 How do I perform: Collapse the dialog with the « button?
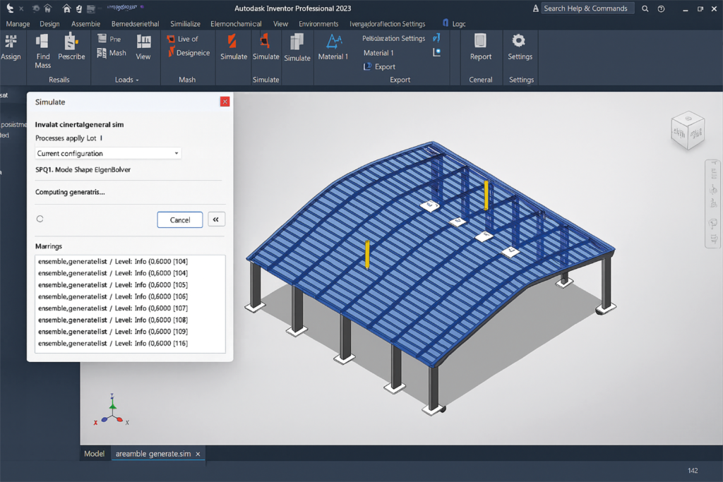pos(216,219)
